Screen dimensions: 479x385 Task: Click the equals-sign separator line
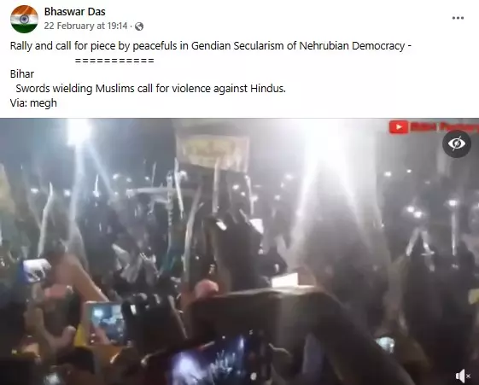click(x=114, y=61)
